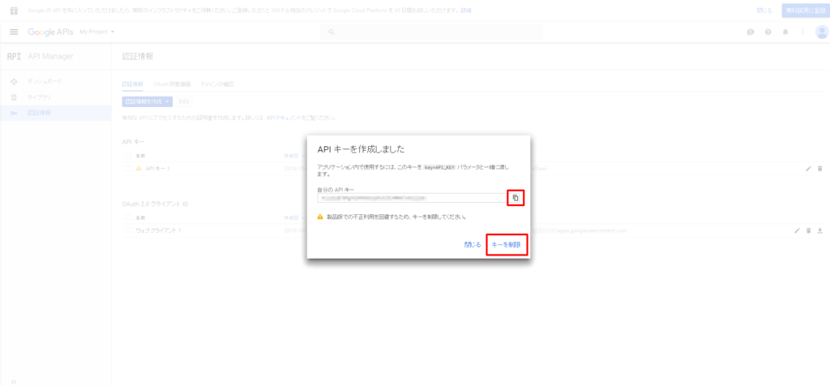Delete ウェブ クライアント 1 with trash icon
Image resolution: width=830 pixels, height=386 pixels.
click(808, 230)
